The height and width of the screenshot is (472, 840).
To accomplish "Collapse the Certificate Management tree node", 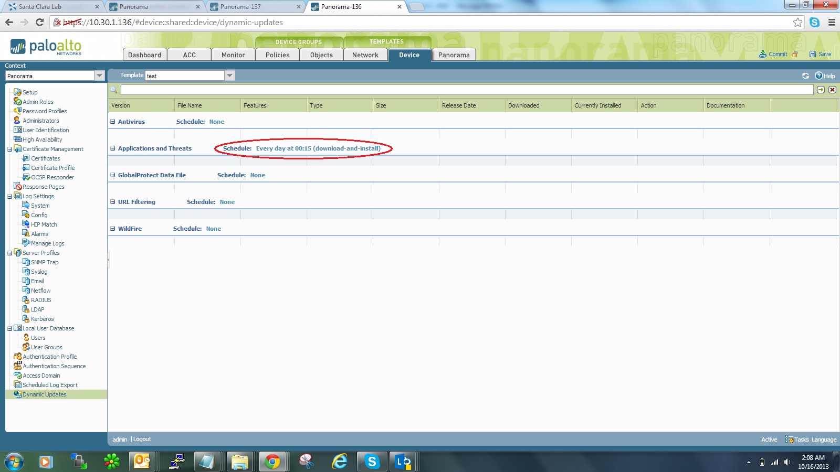I will coord(9,149).
